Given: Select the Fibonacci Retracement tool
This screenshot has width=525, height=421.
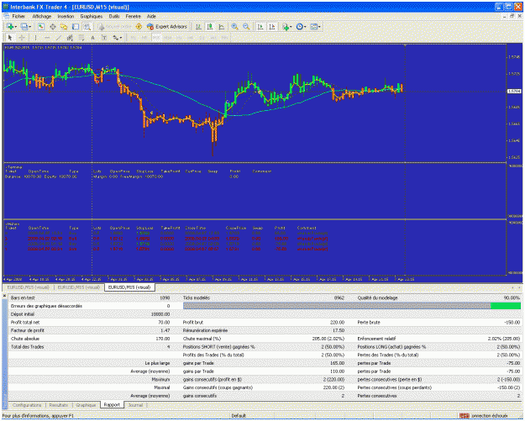Looking at the screenshot, I should (x=81, y=38).
